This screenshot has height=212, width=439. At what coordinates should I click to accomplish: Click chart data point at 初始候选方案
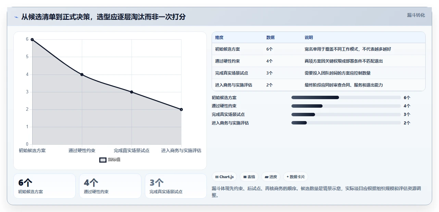tap(32, 40)
